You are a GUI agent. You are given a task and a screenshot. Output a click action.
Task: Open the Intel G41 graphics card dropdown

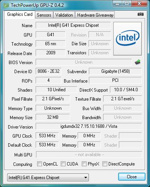[x=48, y=178]
